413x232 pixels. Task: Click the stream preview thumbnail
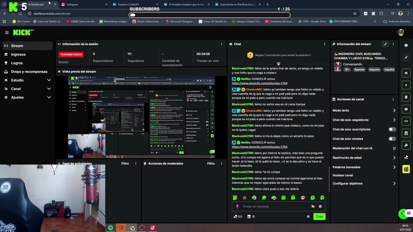[x=142, y=117]
